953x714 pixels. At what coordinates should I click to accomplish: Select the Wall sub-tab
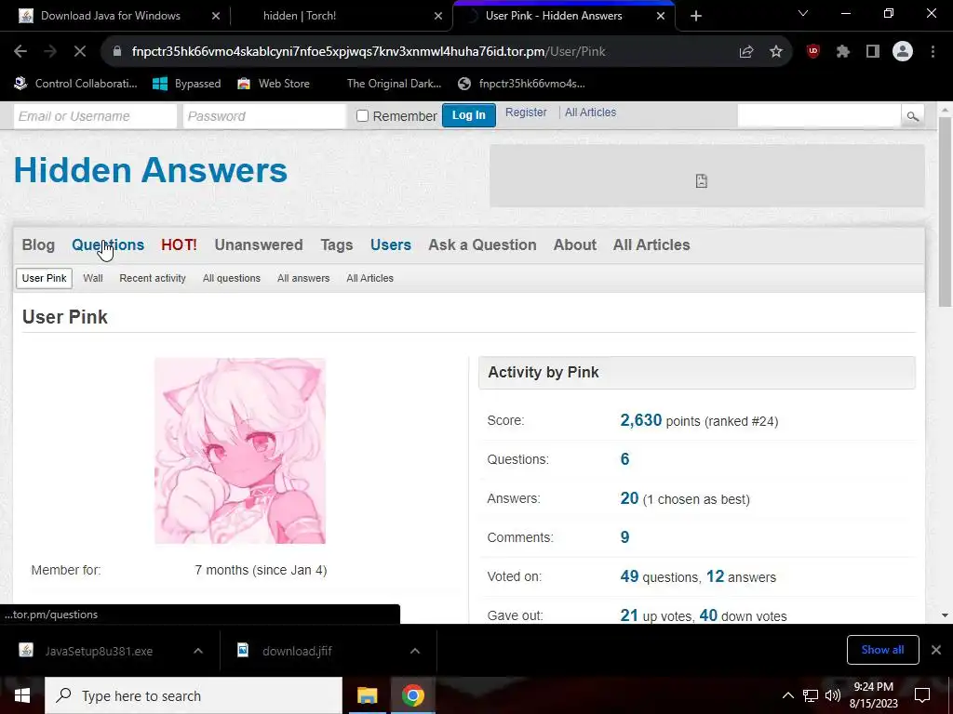pyautogui.click(x=93, y=278)
